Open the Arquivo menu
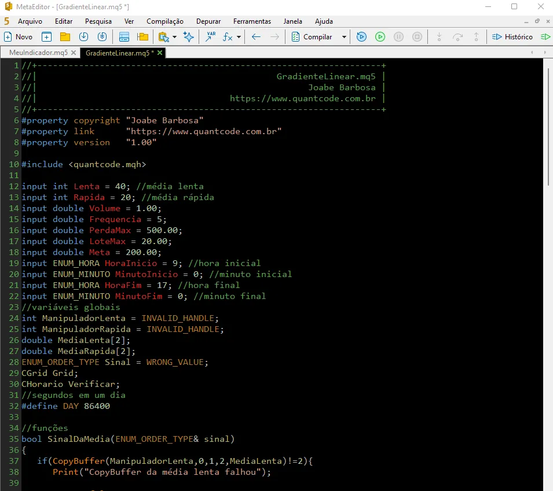This screenshot has width=553, height=491. coord(30,21)
